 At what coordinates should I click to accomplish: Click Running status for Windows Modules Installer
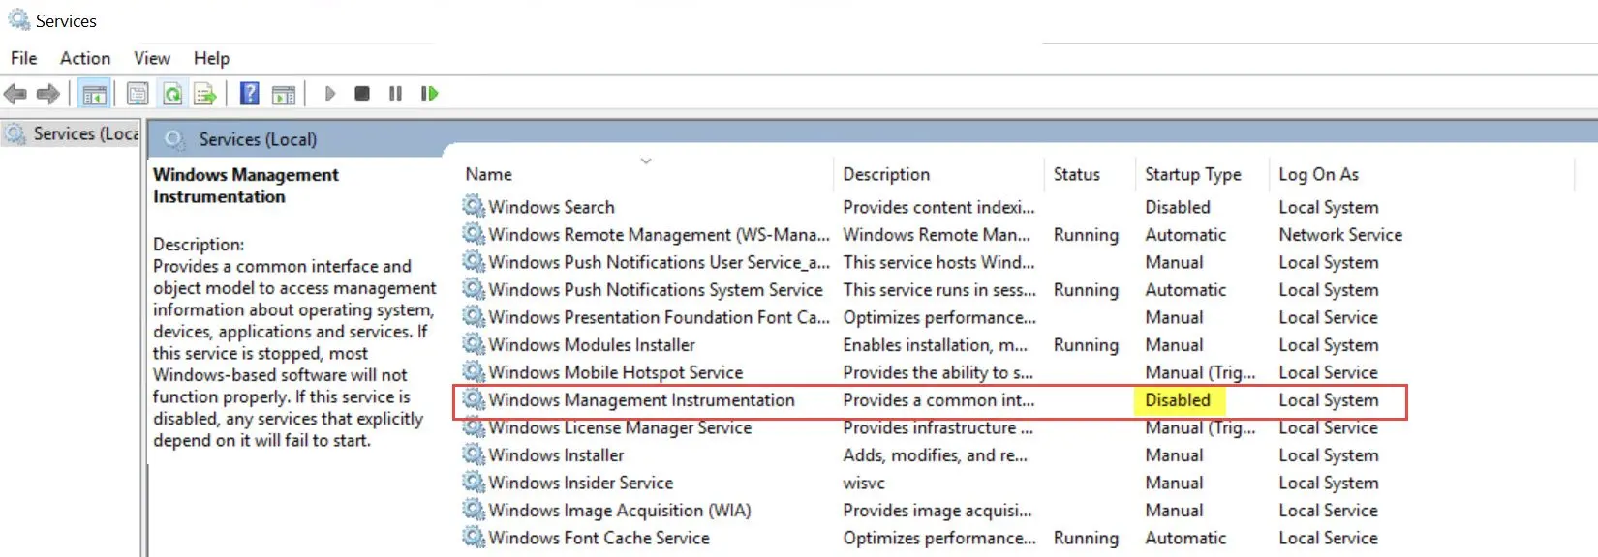click(1086, 345)
